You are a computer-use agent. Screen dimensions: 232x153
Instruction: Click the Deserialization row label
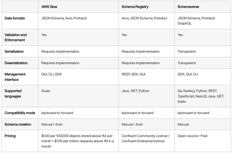16,63
